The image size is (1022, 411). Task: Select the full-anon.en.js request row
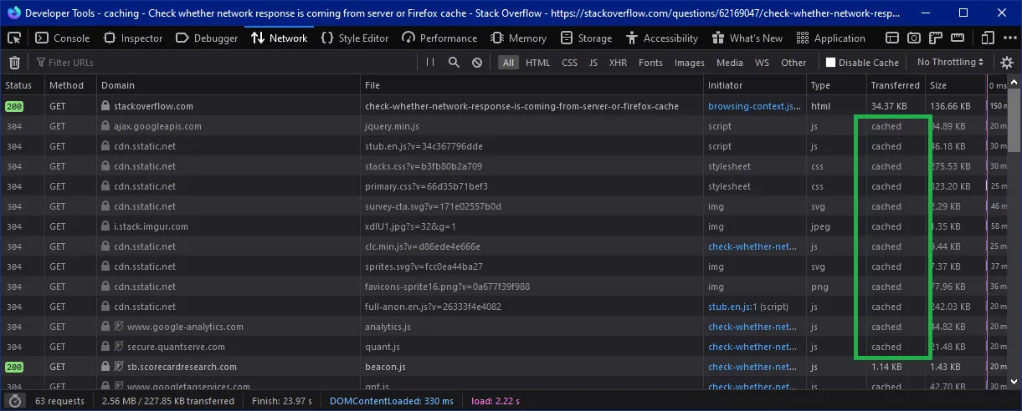coord(504,307)
